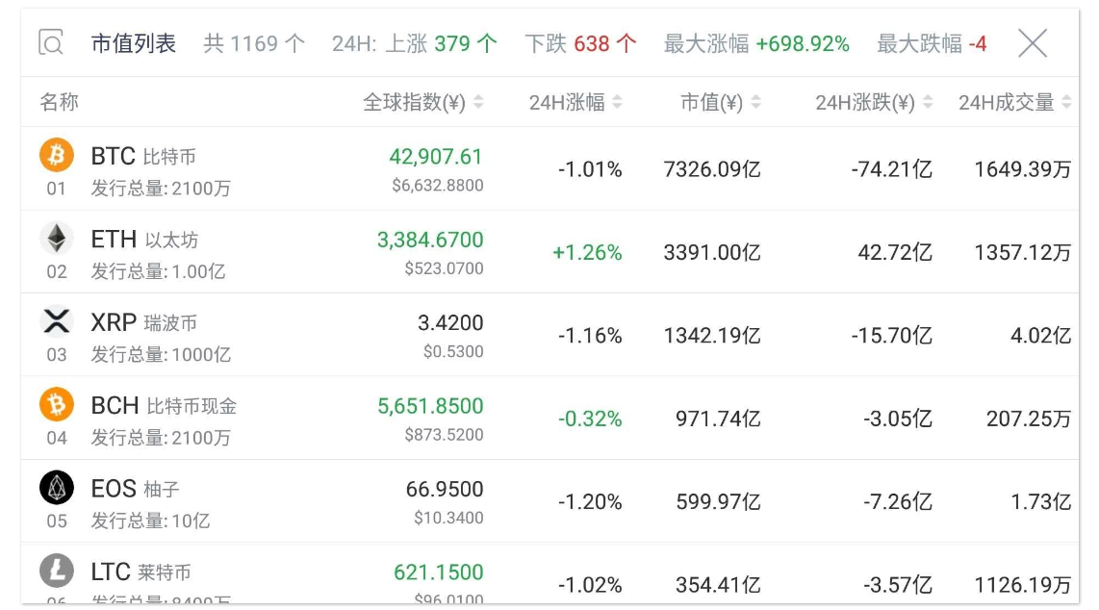Screen dimensions: 1099x610
Task: Click EOS 24H change -1.20%
Action: [x=590, y=501]
